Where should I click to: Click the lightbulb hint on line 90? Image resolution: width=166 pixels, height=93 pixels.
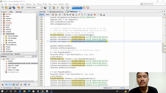point(42,41)
